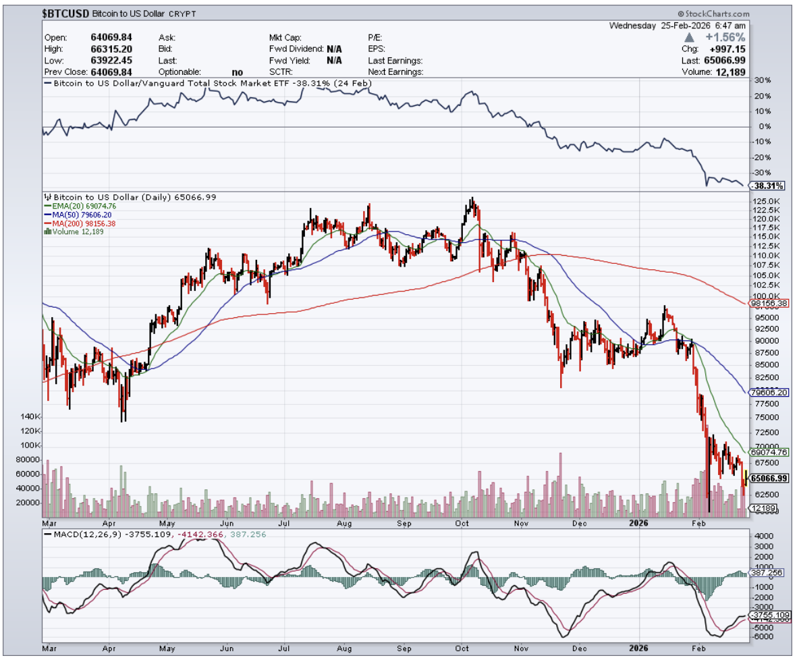The width and height of the screenshot is (799, 660).
Task: Click the $BTCUSD ticker symbol
Action: 65,13
